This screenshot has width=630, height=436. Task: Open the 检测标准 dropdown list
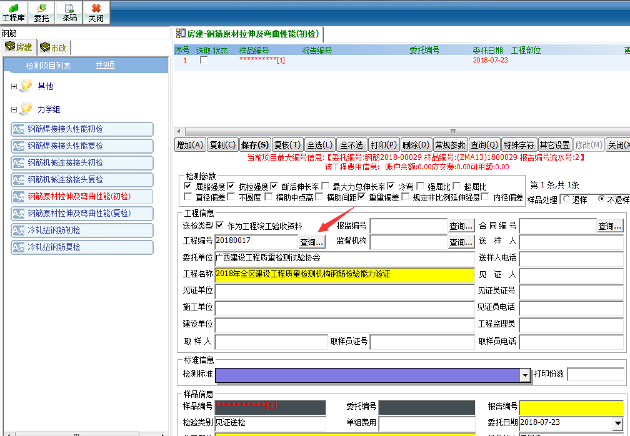pyautogui.click(x=525, y=375)
